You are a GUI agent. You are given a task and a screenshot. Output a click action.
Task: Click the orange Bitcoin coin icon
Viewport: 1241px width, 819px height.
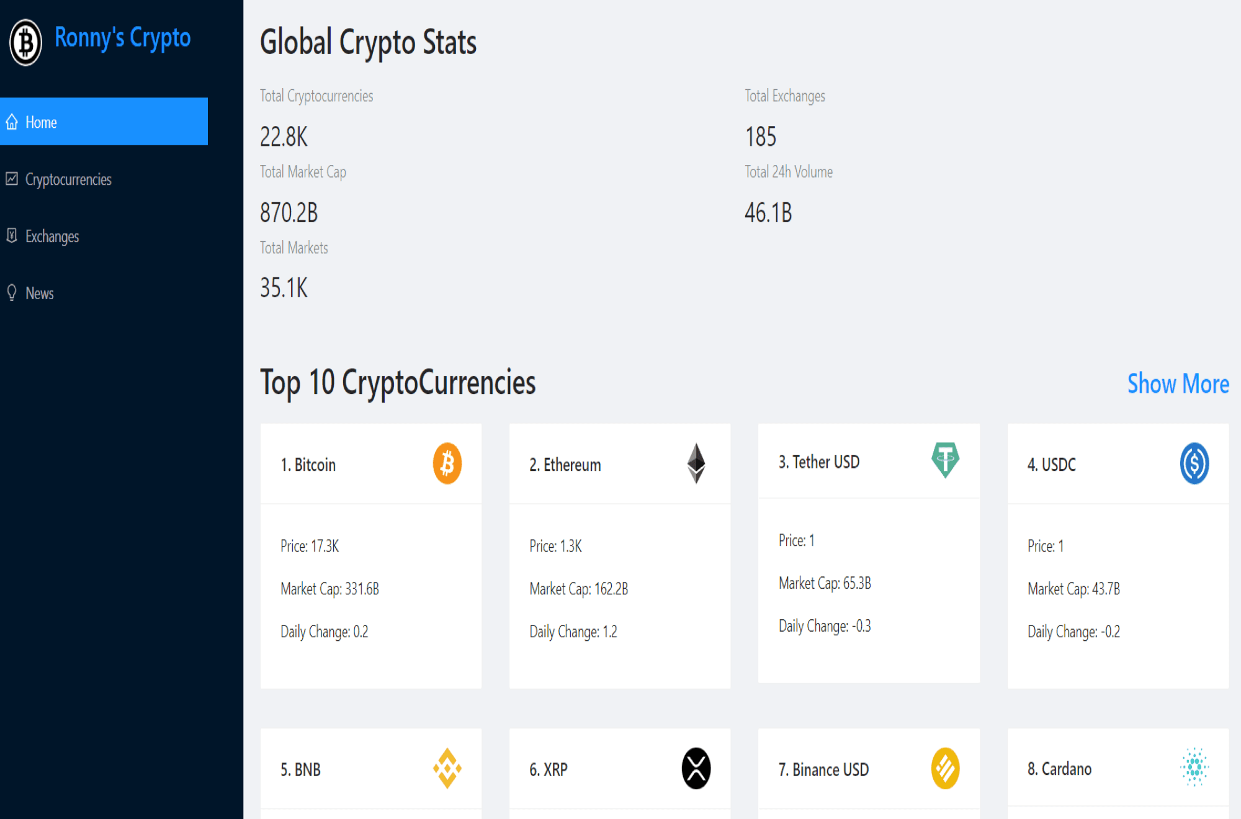pos(447,463)
